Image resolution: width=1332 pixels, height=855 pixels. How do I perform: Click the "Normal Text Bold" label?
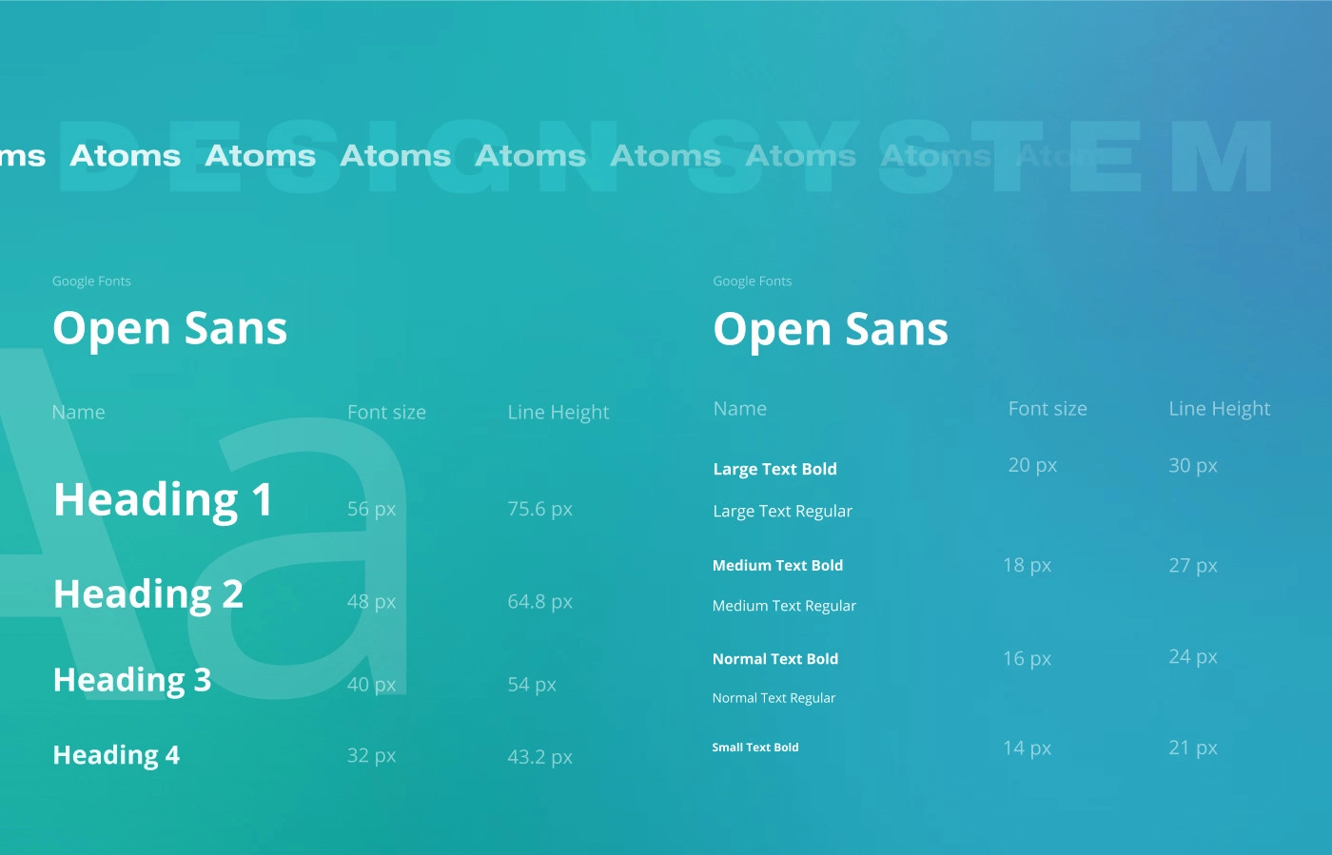[x=775, y=659]
